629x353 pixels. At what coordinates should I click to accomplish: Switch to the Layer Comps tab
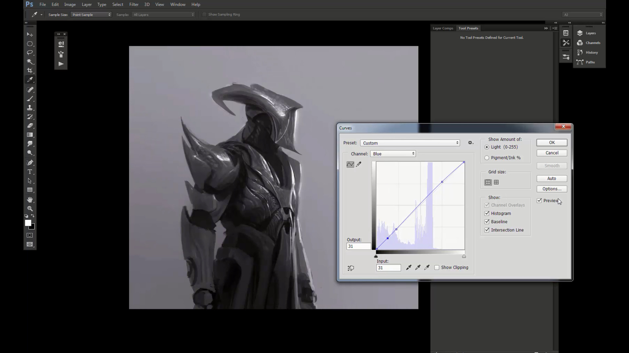[443, 28]
